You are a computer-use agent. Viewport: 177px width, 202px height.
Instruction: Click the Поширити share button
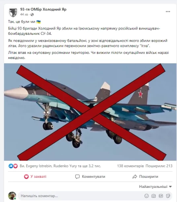tap(145, 177)
